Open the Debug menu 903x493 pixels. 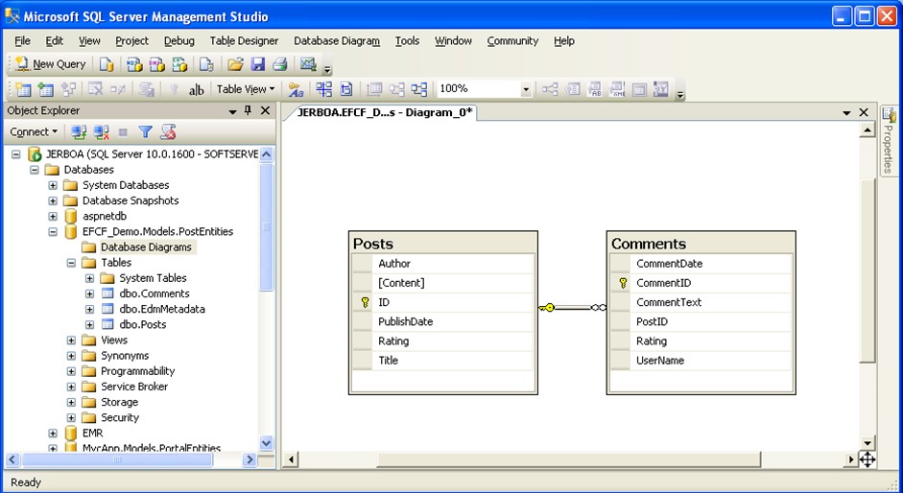point(179,41)
